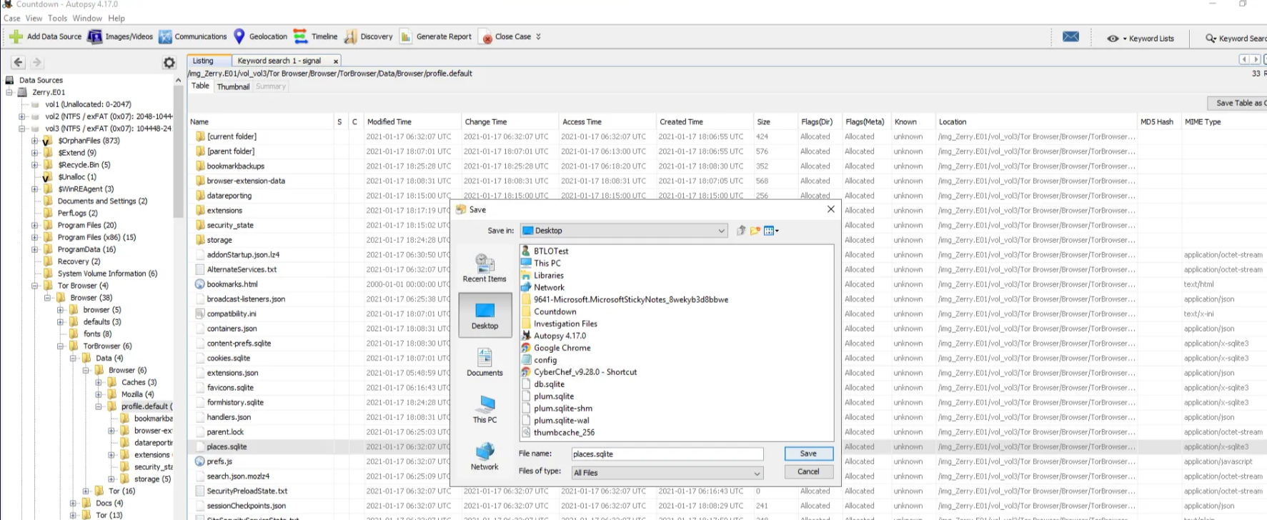
Task: Collapse the profile.default tree node
Action: (99, 406)
